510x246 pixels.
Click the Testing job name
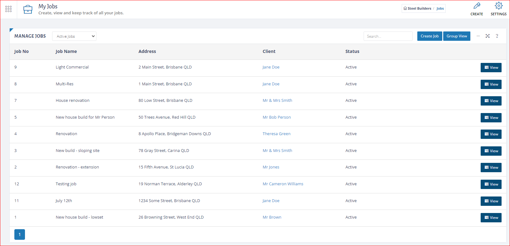pos(66,184)
